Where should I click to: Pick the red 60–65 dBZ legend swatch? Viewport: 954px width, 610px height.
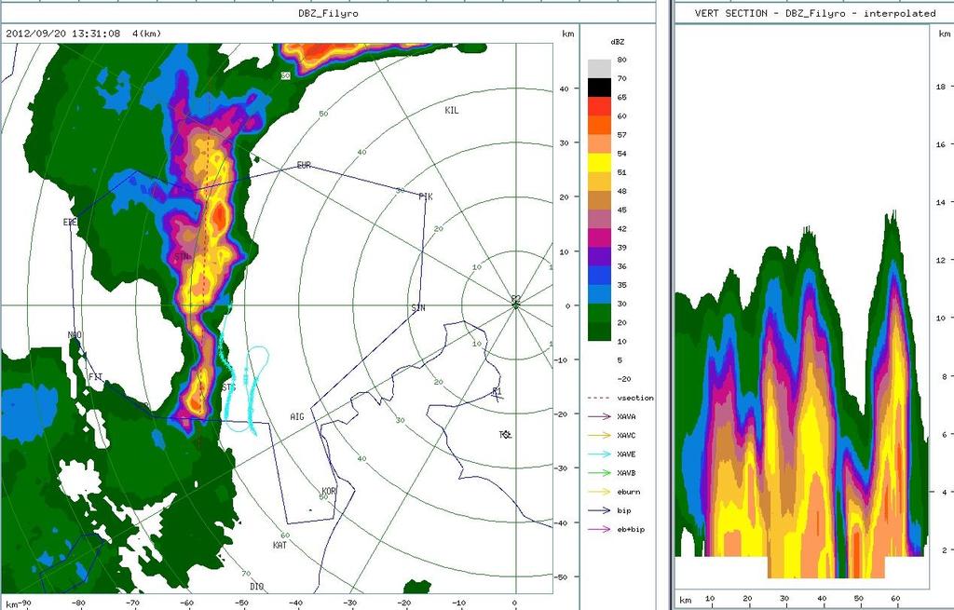click(x=599, y=106)
